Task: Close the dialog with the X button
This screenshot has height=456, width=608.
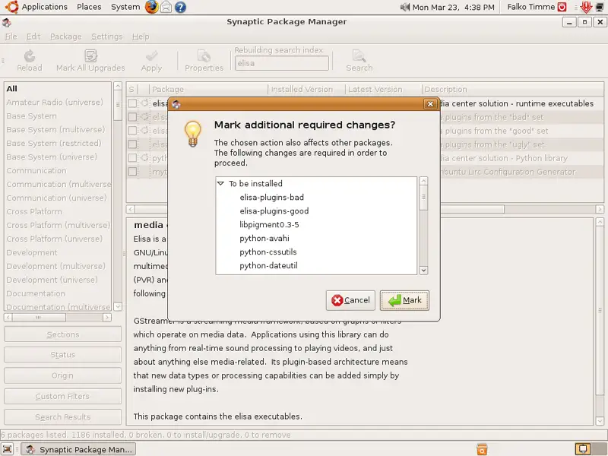Action: tap(430, 104)
